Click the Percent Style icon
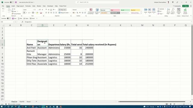This screenshot has width=193, height=108. pyautogui.click(x=78, y=13)
